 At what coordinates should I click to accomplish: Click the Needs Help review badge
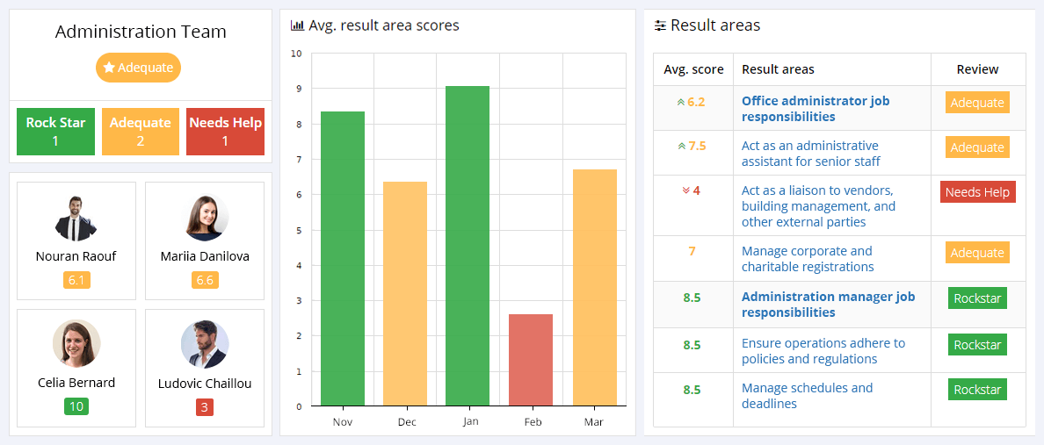(977, 192)
